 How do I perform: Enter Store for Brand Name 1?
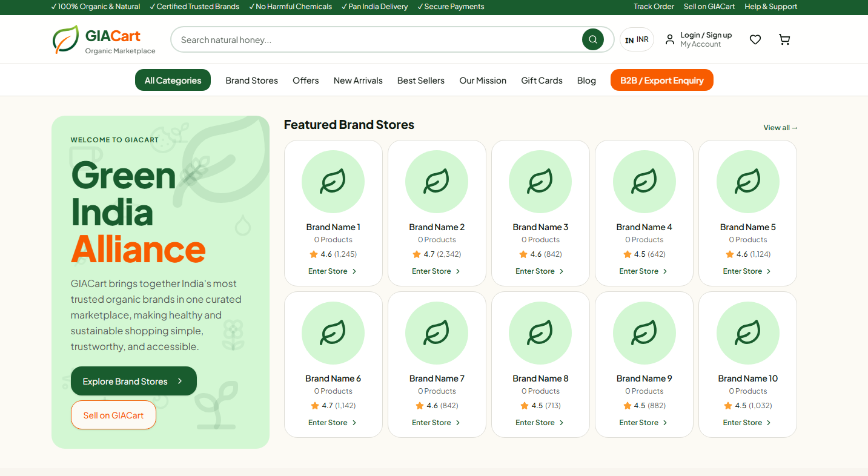pos(333,271)
